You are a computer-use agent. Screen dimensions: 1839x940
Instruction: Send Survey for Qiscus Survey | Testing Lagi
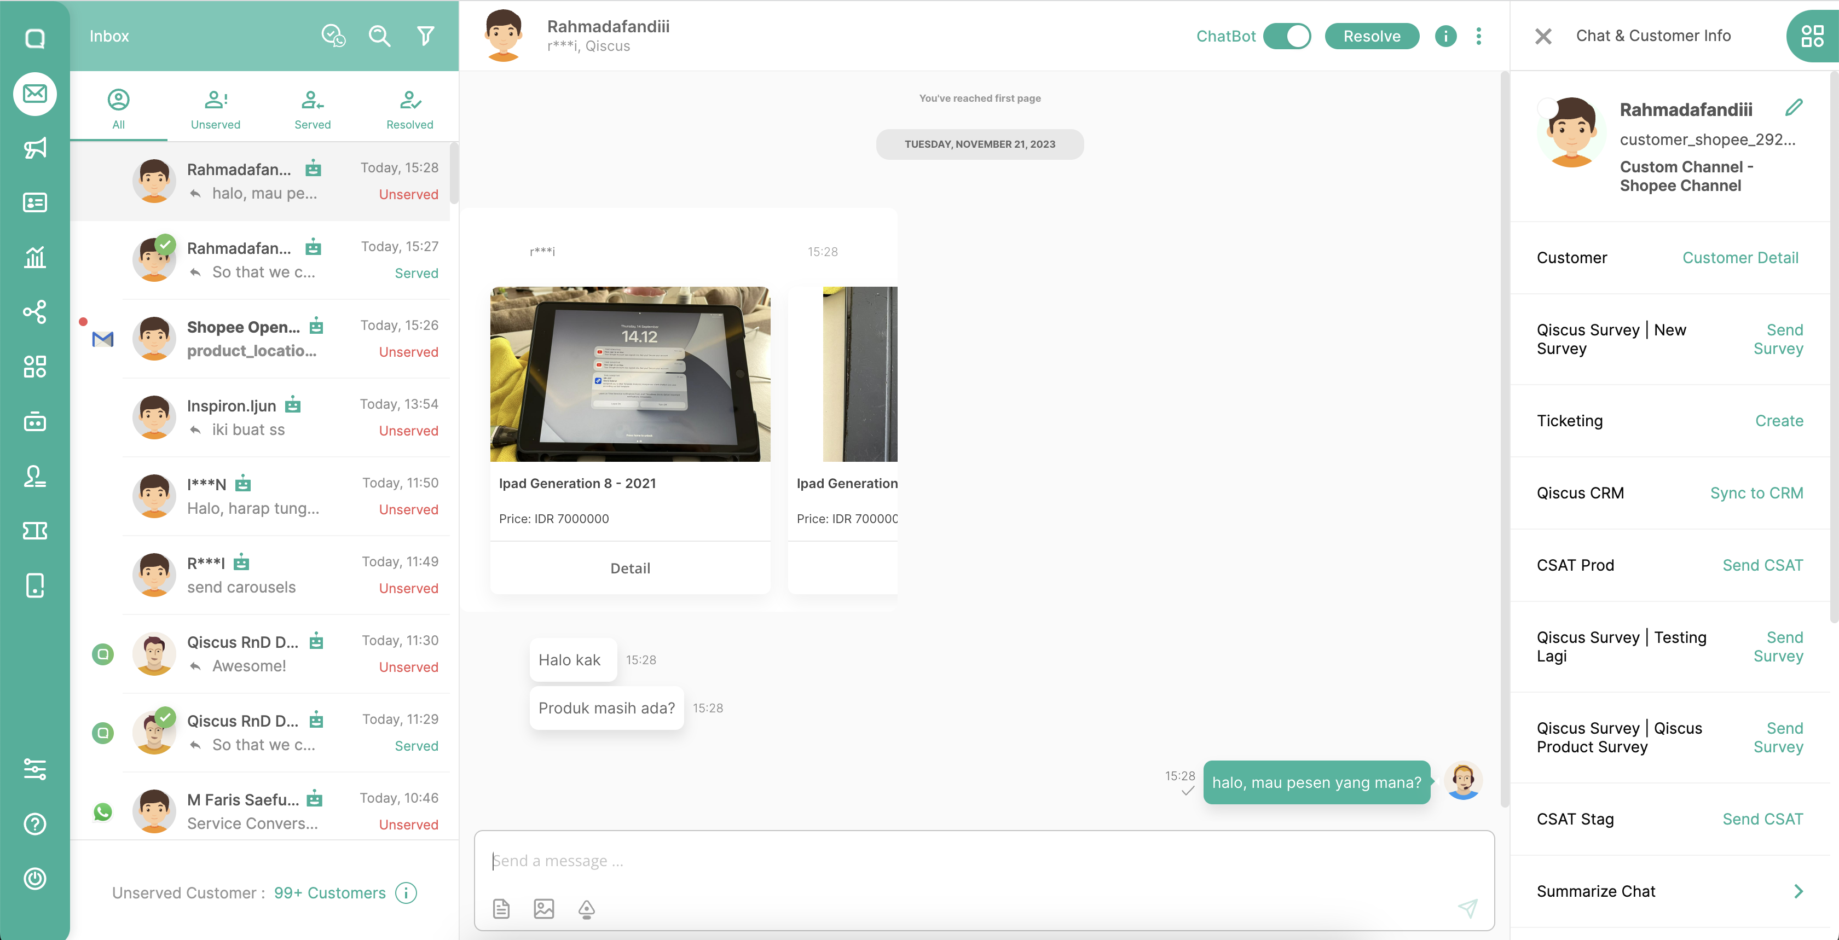tap(1778, 647)
